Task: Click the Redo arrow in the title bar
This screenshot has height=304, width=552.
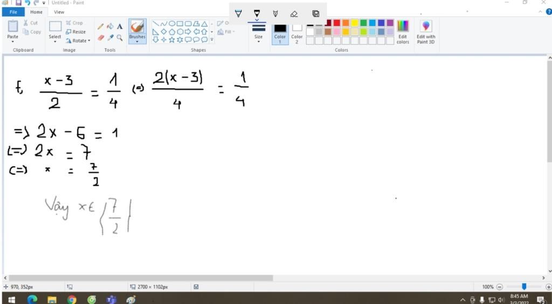Action: click(36, 3)
